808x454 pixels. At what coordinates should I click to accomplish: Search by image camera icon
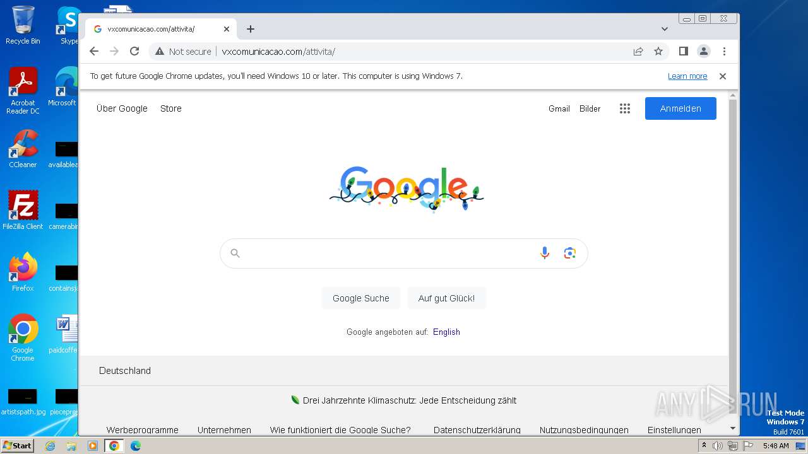pos(570,253)
